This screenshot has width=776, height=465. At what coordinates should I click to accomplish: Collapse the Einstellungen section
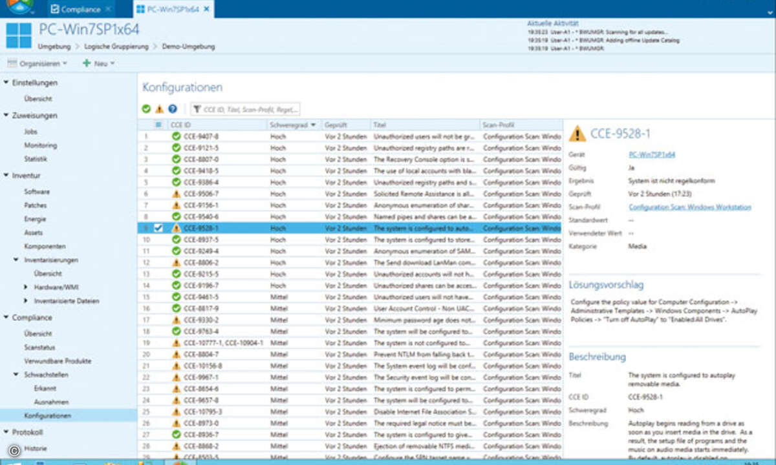(6, 83)
